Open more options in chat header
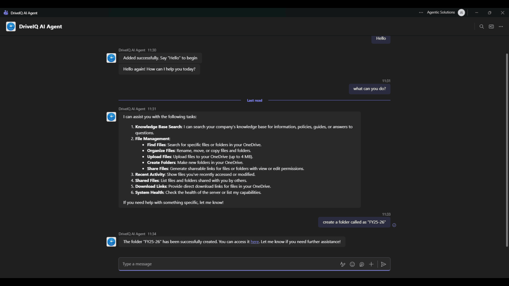Image resolution: width=509 pixels, height=286 pixels. click(x=501, y=27)
